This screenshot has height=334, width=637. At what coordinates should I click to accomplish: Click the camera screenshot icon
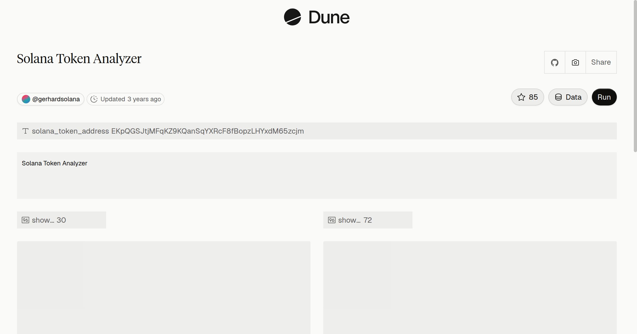point(575,62)
